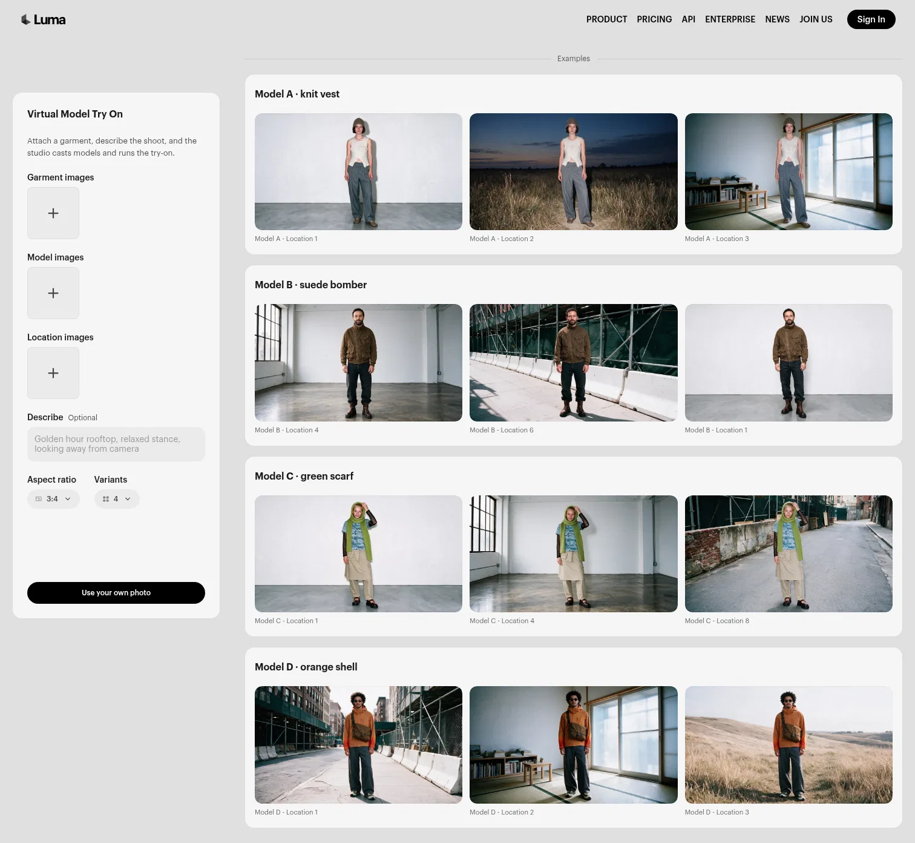The height and width of the screenshot is (843, 915).
Task: Click the 'Location images' label
Action: [x=61, y=337]
